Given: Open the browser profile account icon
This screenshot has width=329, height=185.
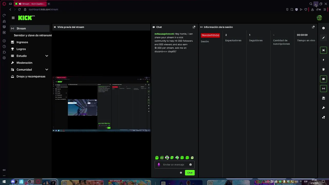Looking at the screenshot, I should (312, 10).
